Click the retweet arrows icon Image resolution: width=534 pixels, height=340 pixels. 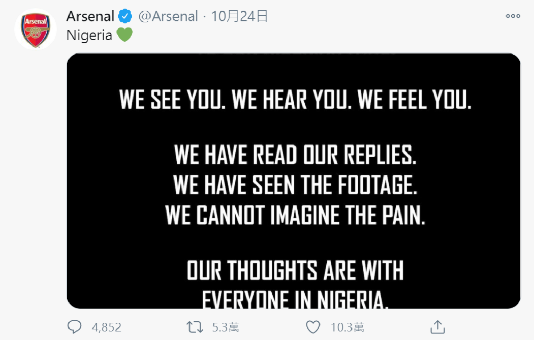pyautogui.click(x=194, y=327)
